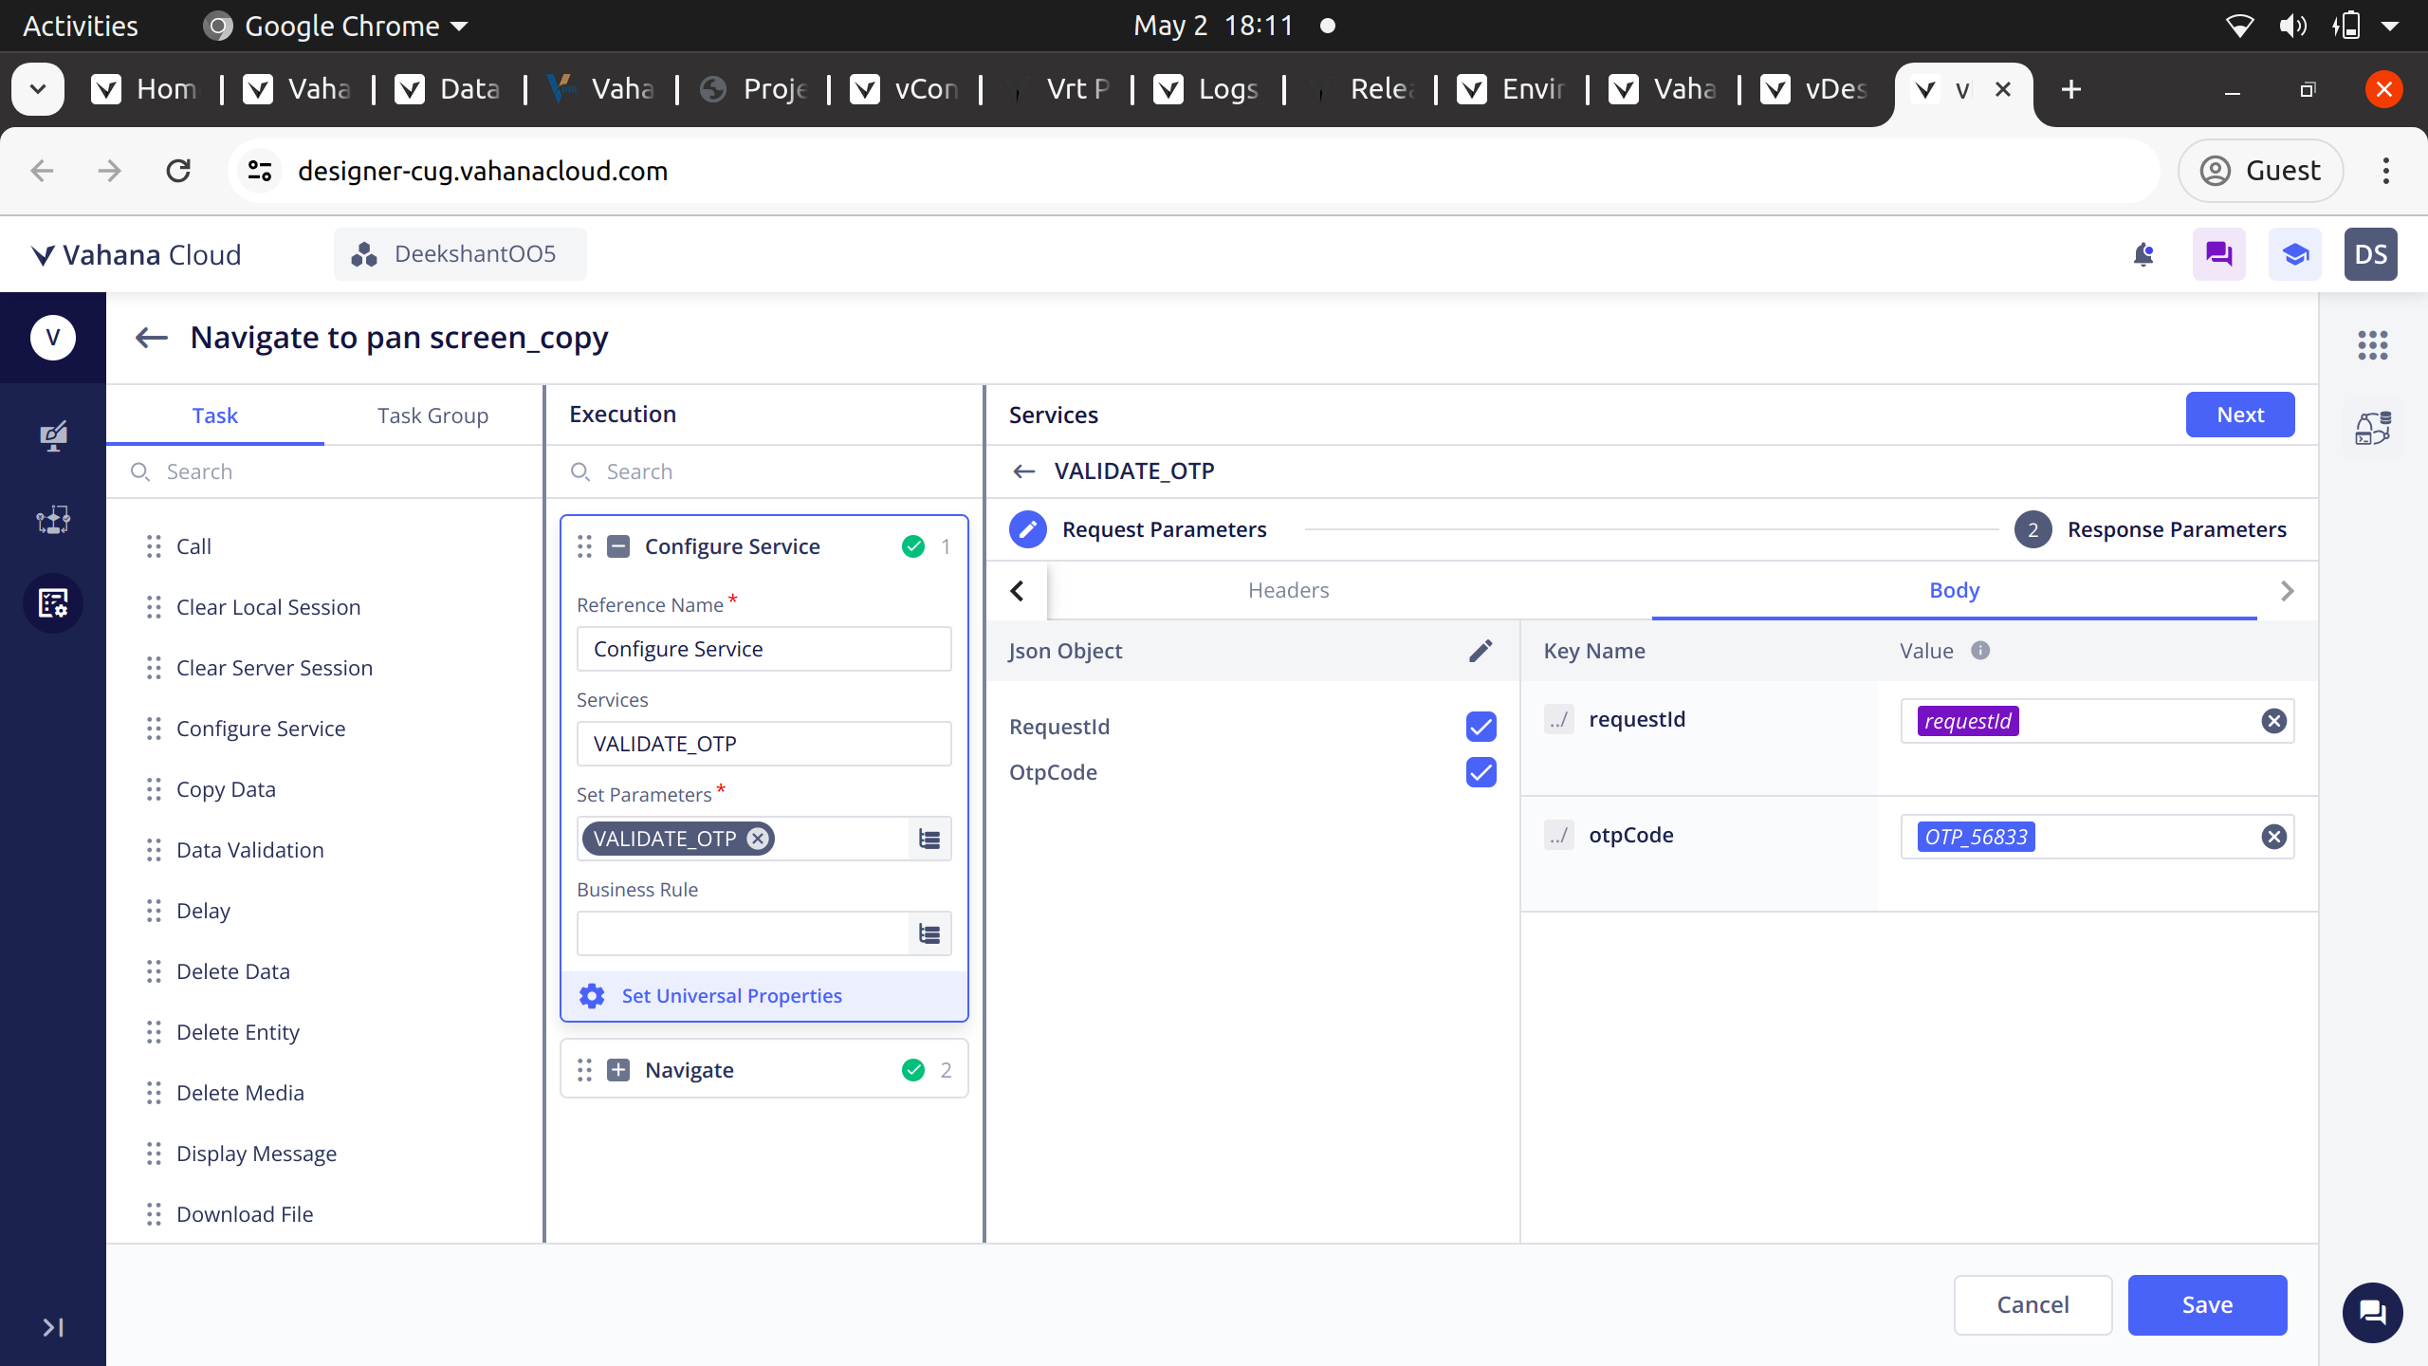The image size is (2428, 1366).
Task: Remove the VALIDATE_OTP chip from Set Parameters
Action: pos(757,839)
